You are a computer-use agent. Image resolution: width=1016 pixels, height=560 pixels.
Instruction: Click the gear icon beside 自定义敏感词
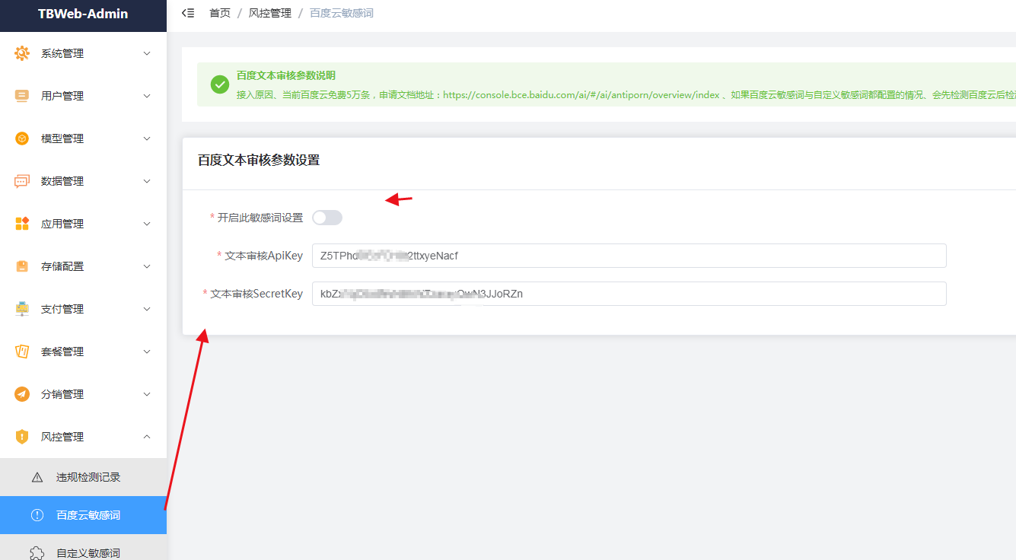pos(37,553)
